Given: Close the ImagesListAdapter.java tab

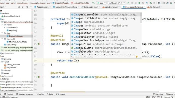Looking at the screenshot, I should coord(145,7).
